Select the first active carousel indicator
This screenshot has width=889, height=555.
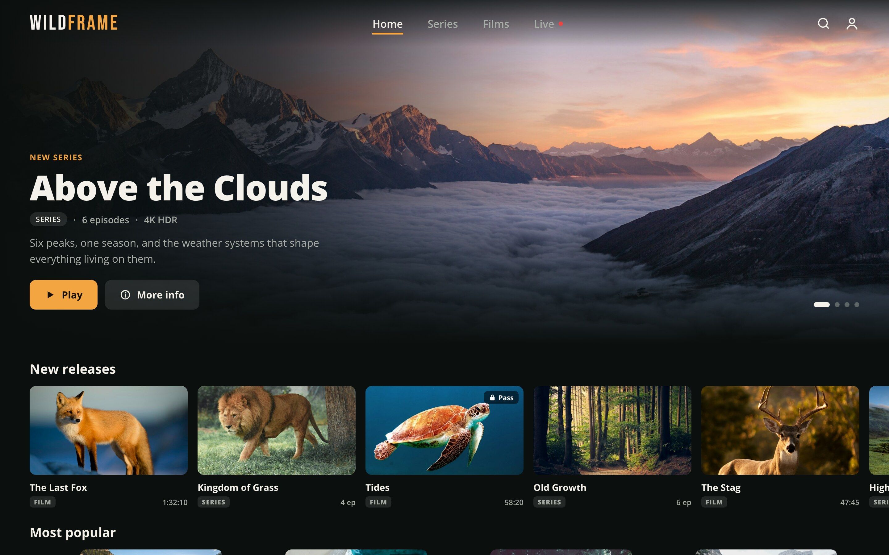click(821, 305)
